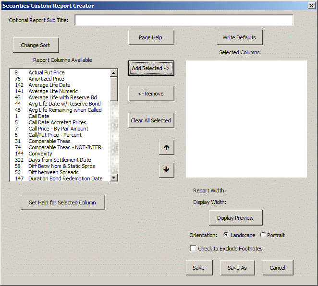Click the Save As button
318x286 pixels.
click(237, 268)
